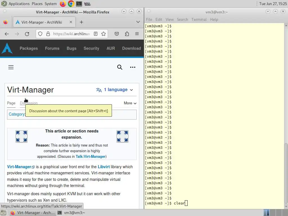Click the terminal window menu dot
The image size is (288, 216).
[x=149, y=11]
